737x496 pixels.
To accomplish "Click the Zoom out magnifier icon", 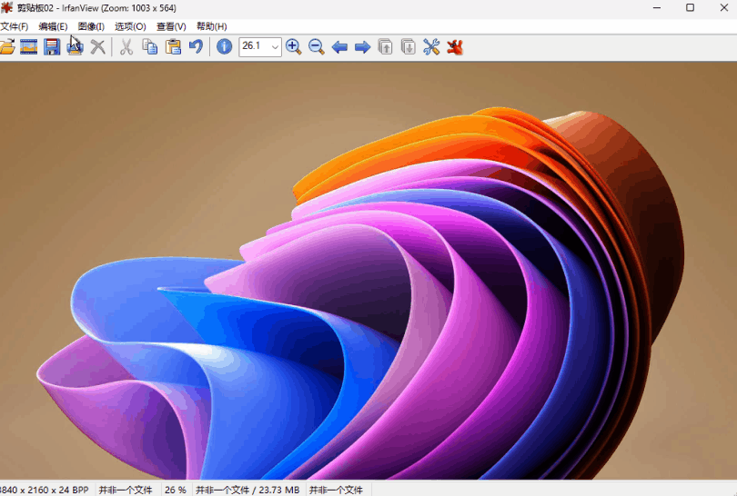I will pos(317,47).
